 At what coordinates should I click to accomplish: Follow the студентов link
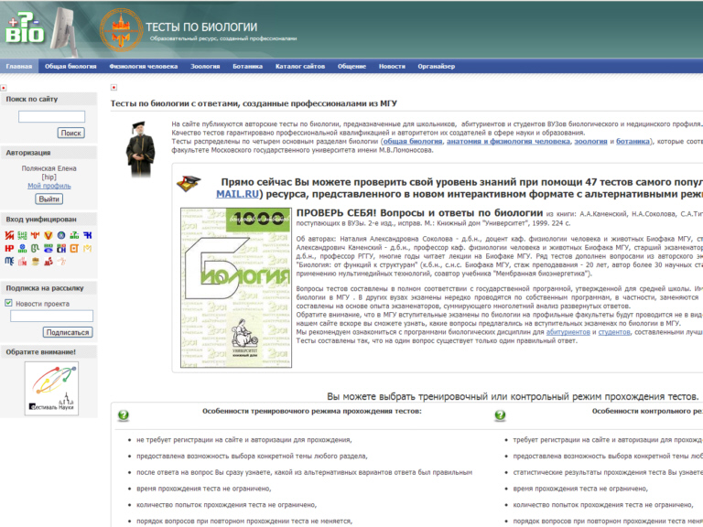pos(614,332)
